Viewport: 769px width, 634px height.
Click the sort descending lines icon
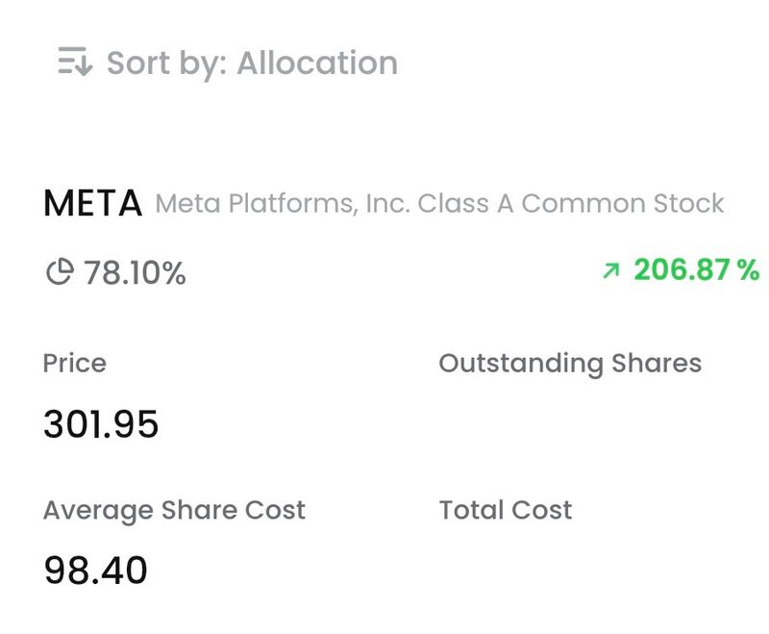(74, 62)
